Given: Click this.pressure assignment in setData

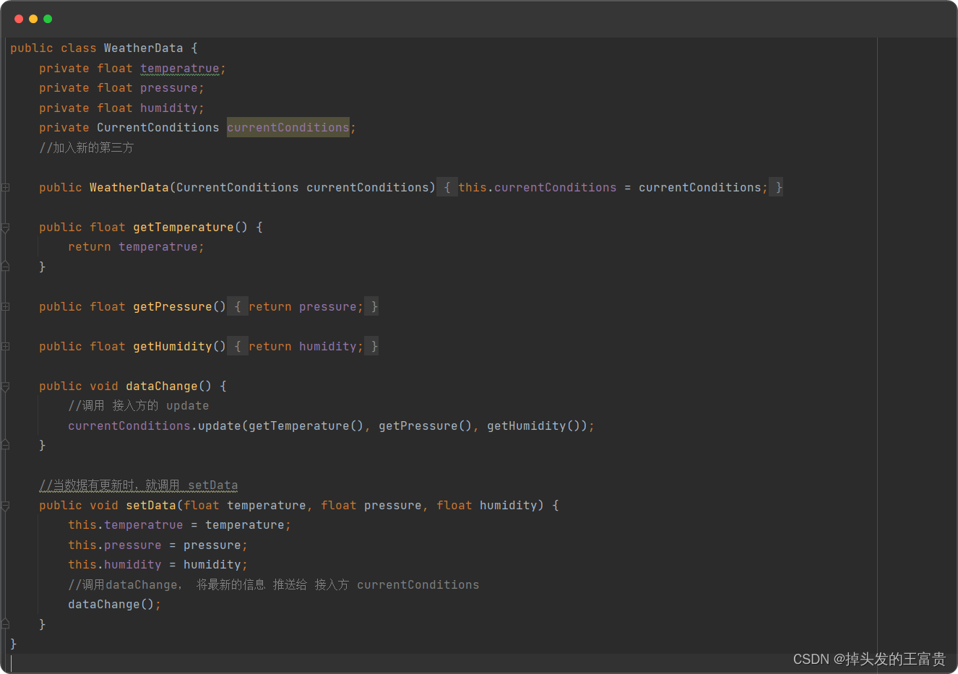Looking at the screenshot, I should pyautogui.click(x=158, y=545).
